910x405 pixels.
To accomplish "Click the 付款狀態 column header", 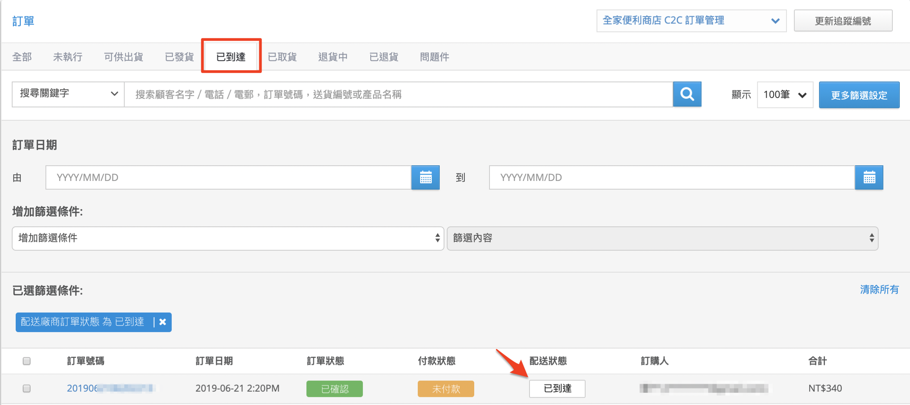I will coord(437,361).
